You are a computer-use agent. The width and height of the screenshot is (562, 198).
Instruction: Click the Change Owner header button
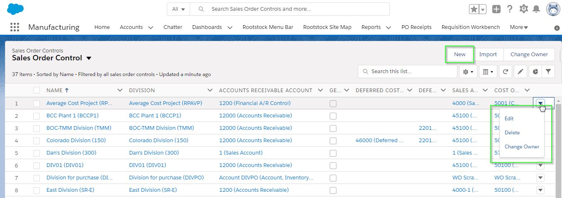click(x=529, y=54)
